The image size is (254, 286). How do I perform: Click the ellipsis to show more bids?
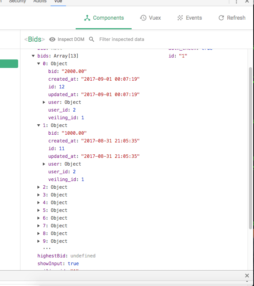coord(47,249)
